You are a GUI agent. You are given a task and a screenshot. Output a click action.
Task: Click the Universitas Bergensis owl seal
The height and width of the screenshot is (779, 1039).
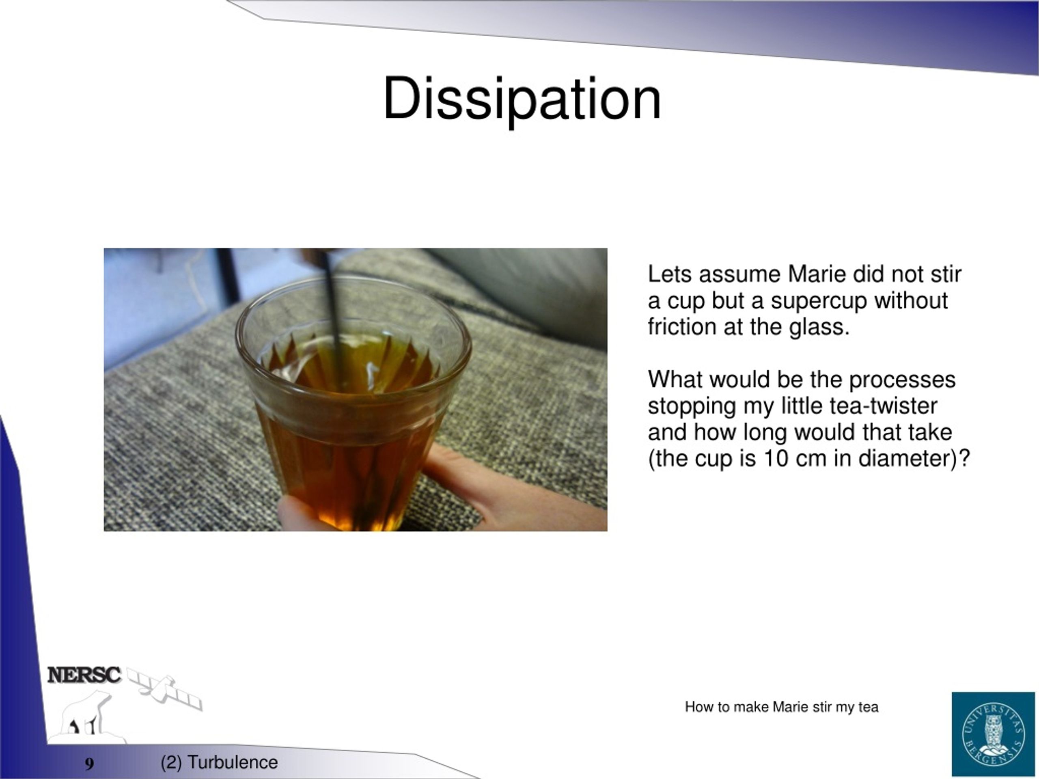tap(993, 734)
